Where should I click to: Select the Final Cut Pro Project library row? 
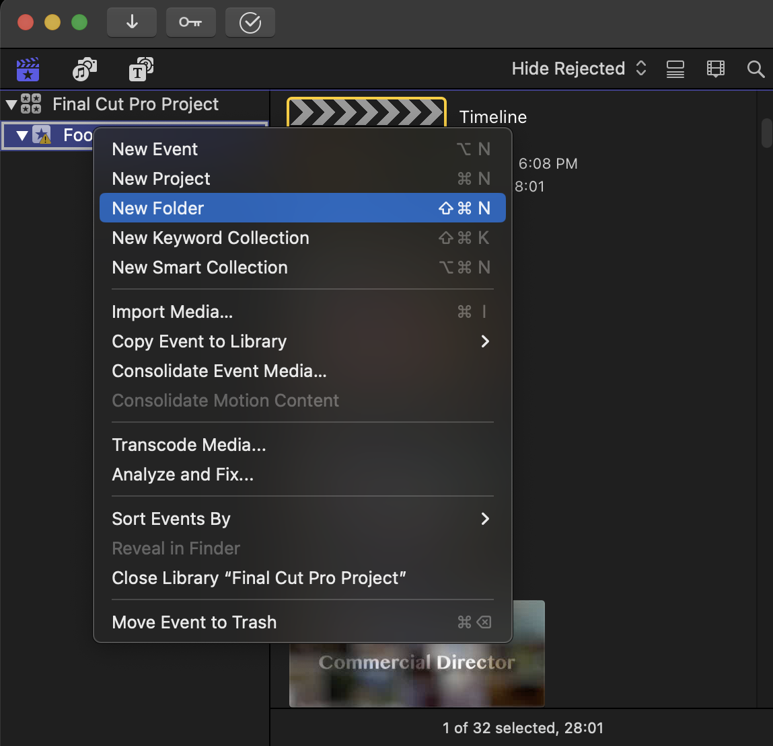[x=135, y=104]
